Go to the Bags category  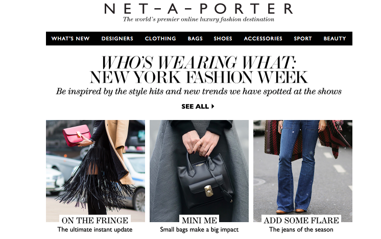click(195, 39)
